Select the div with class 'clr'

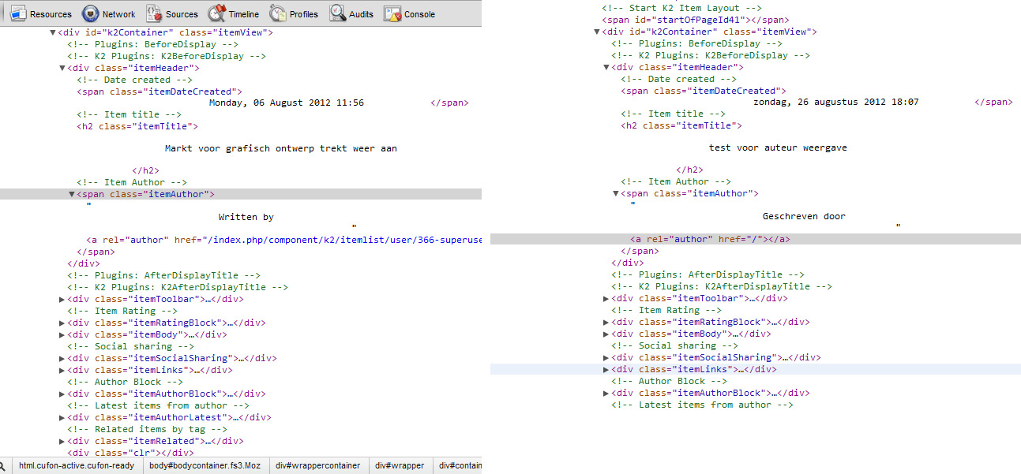point(130,453)
